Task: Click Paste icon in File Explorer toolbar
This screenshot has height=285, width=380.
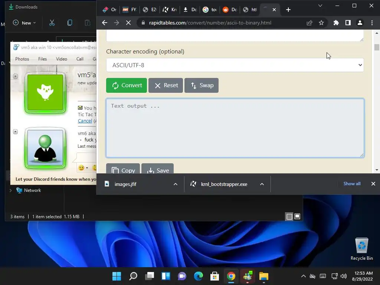Action: pyautogui.click(x=88, y=23)
